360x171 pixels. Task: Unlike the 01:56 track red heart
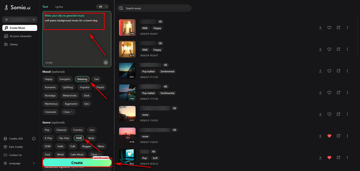[329, 136]
